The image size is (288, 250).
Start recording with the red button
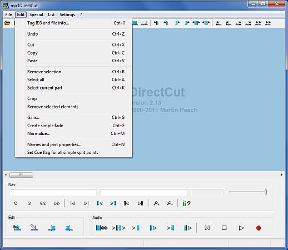click(x=259, y=228)
